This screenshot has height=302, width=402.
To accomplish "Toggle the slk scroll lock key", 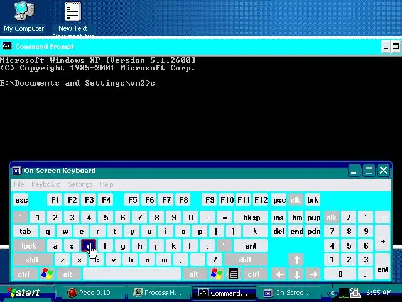I will (295, 200).
